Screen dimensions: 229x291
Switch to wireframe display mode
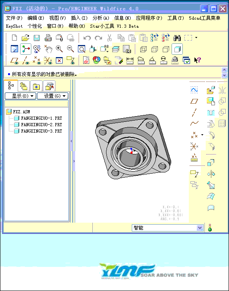tap(143, 49)
